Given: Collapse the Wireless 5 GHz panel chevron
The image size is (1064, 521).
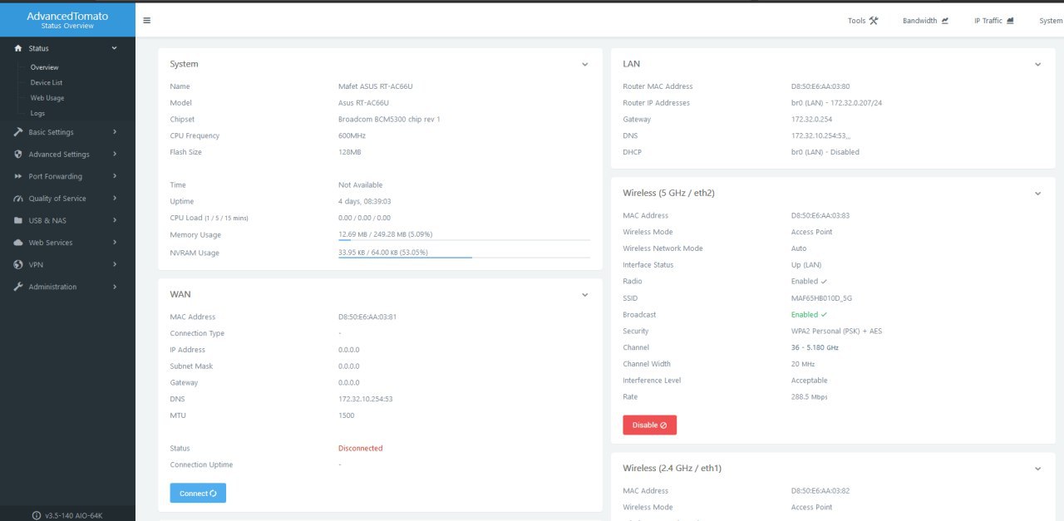Looking at the screenshot, I should coord(1037,193).
